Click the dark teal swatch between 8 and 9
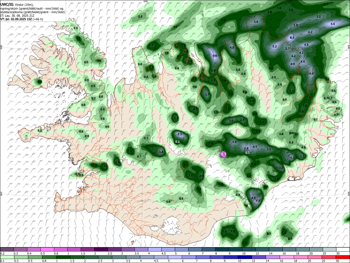Image resolution: width=350 pixels, height=263 pixels. tap(221, 249)
